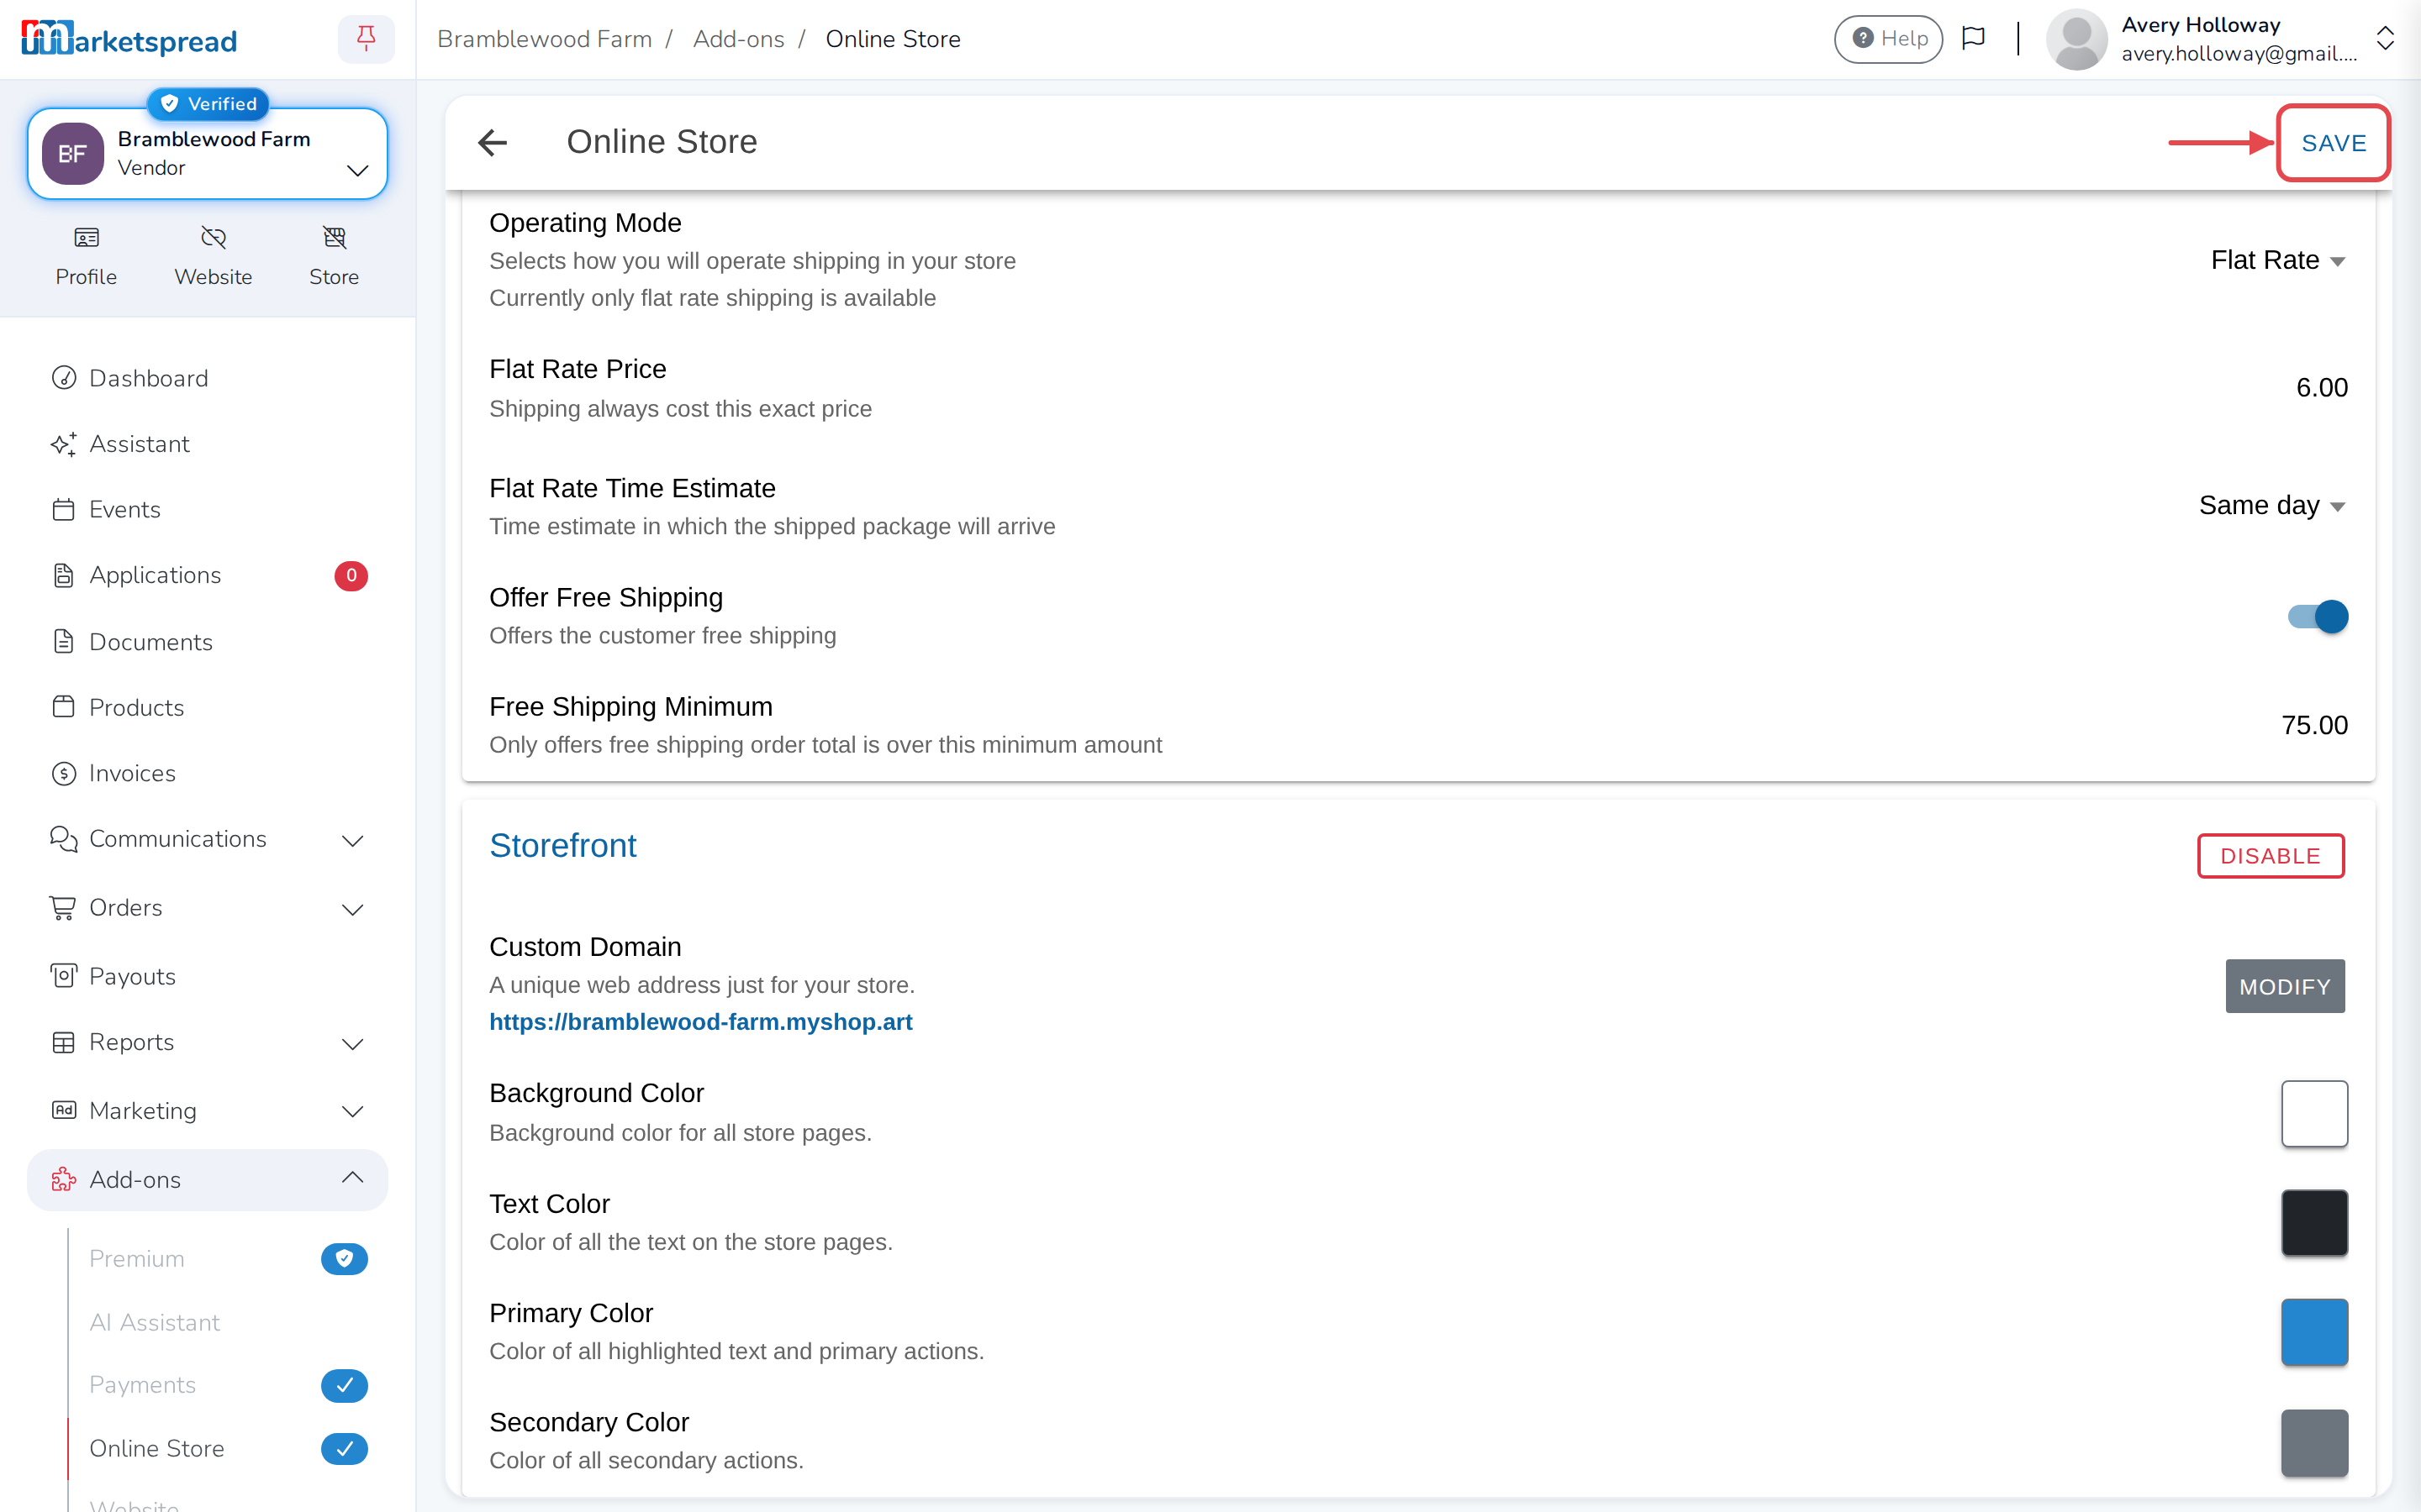The width and height of the screenshot is (2421, 1512).
Task: Open the Background Color swatch
Action: (x=2314, y=1113)
